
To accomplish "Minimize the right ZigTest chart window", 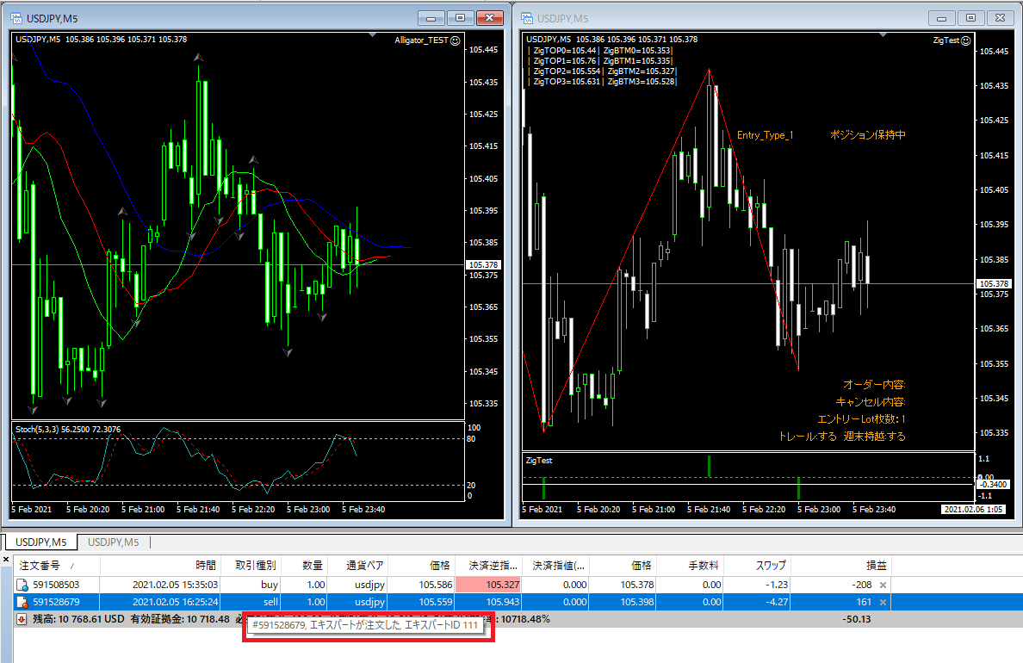I will click(942, 18).
